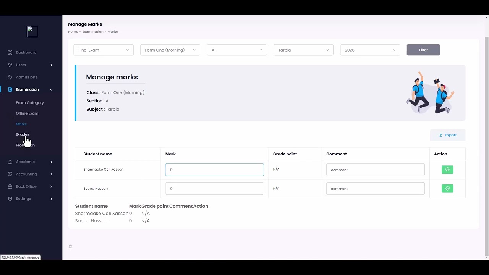This screenshot has height=275, width=489.
Task: Click Sacad Hassan name in table
Action: click(x=96, y=189)
